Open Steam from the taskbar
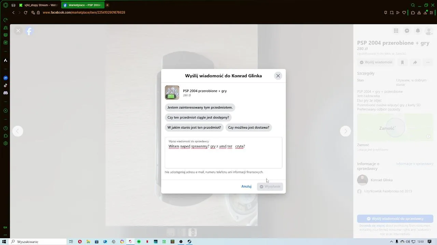This screenshot has height=245, width=437. (x=189, y=242)
